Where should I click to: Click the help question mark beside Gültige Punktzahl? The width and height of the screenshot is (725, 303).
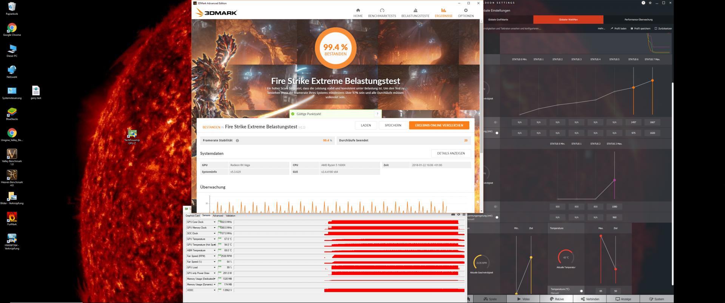pos(377,114)
